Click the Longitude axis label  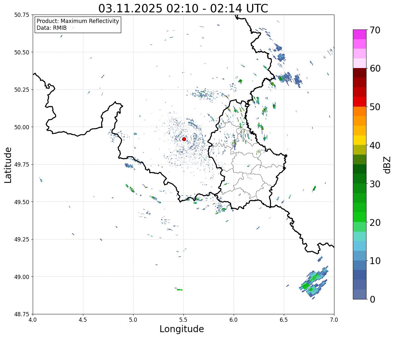tap(182, 329)
